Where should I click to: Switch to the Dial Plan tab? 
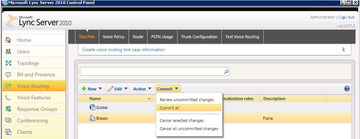pyautogui.click(x=87, y=37)
